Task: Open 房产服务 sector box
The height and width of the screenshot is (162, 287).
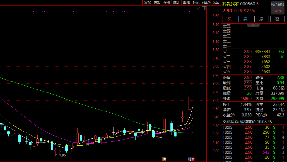Action: (x=278, y=8)
